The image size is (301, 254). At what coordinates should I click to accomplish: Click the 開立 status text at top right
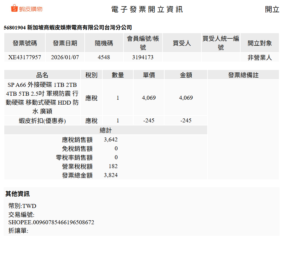272,10
